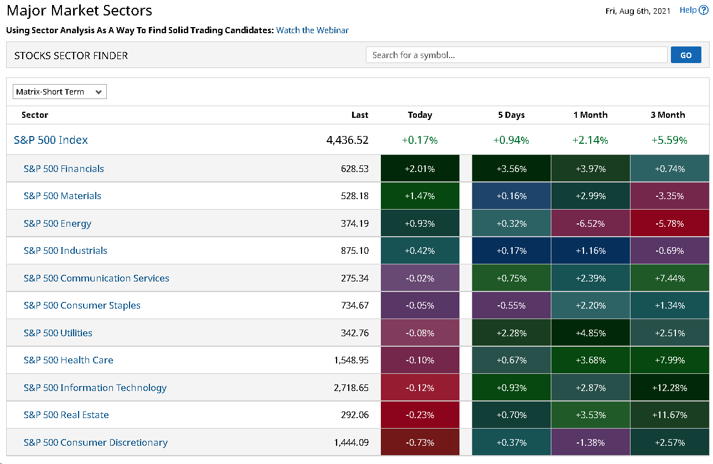The height and width of the screenshot is (464, 713).
Task: Click Energy 3 Month cell -5.78%
Action: (669, 223)
